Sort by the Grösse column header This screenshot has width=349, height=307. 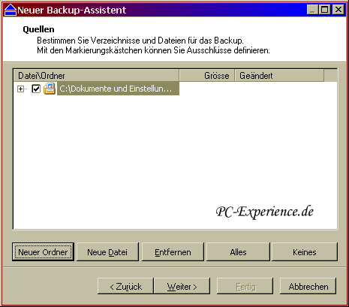click(207, 76)
